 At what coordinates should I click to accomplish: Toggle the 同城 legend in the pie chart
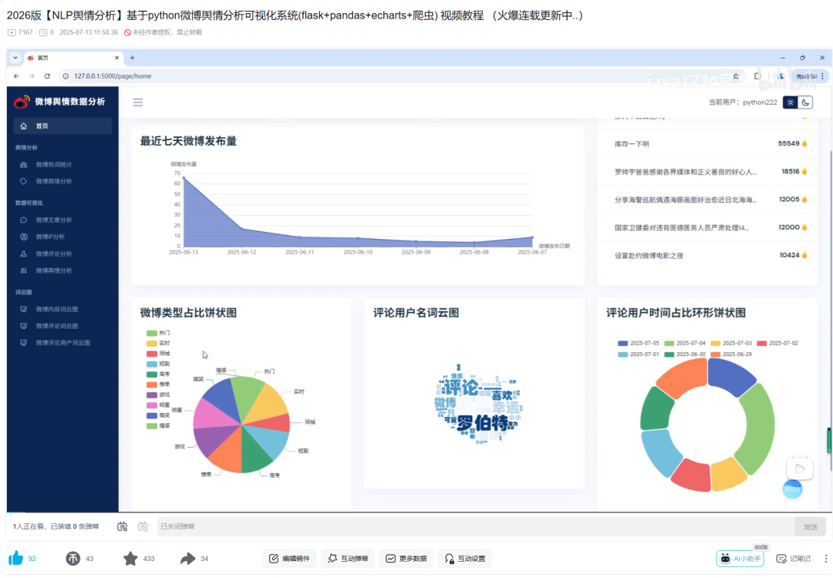158,354
